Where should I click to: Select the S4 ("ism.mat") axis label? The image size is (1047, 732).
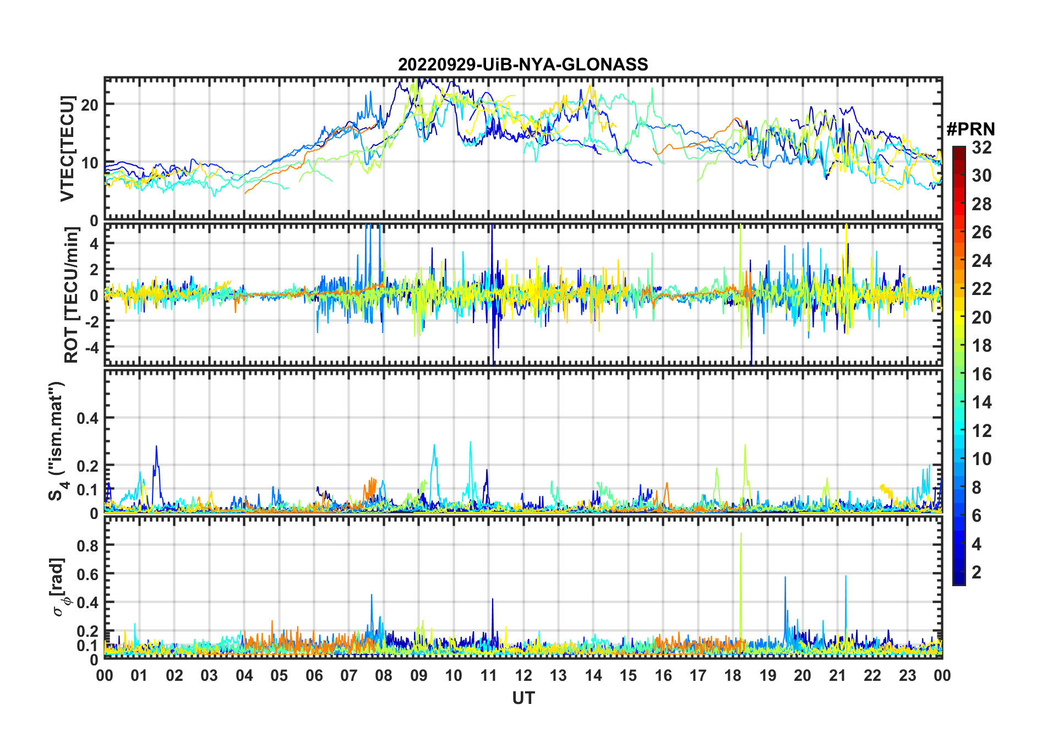pos(57,441)
